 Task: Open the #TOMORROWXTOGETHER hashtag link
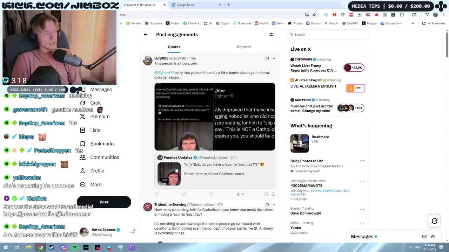click(x=329, y=191)
